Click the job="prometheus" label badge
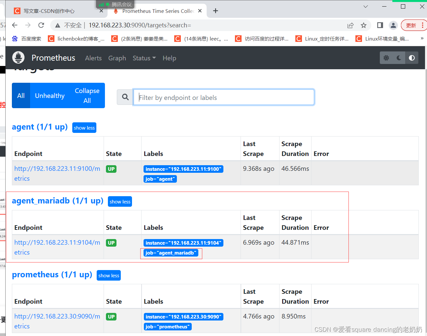 pyautogui.click(x=168, y=327)
